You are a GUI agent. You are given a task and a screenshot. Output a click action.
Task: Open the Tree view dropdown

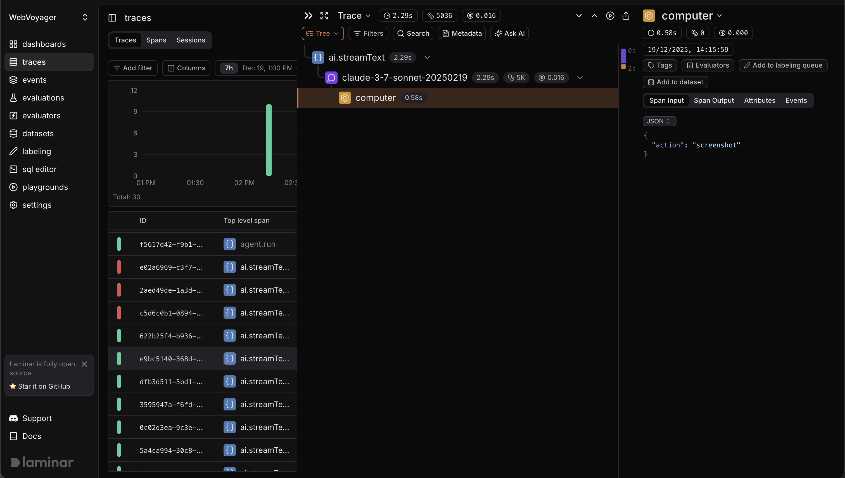[x=322, y=34]
